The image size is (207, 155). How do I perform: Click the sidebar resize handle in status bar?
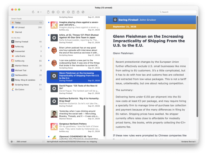43,142
